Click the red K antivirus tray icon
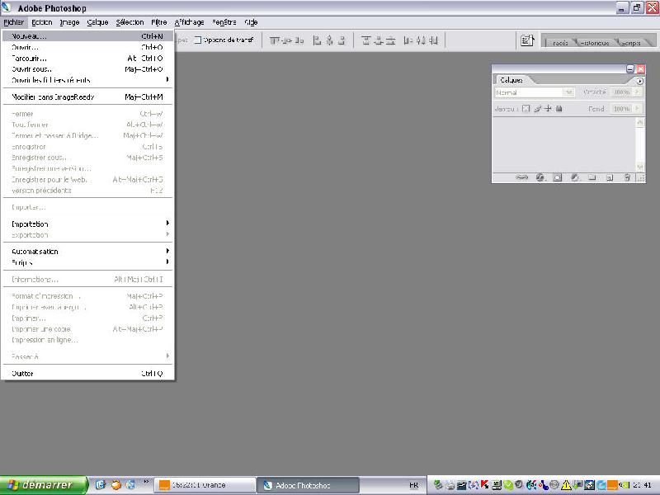This screenshot has width=660, height=495. (x=484, y=485)
